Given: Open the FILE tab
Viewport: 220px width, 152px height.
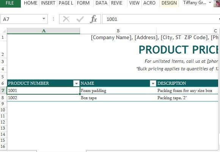Looking at the screenshot, I should coord(10,3).
